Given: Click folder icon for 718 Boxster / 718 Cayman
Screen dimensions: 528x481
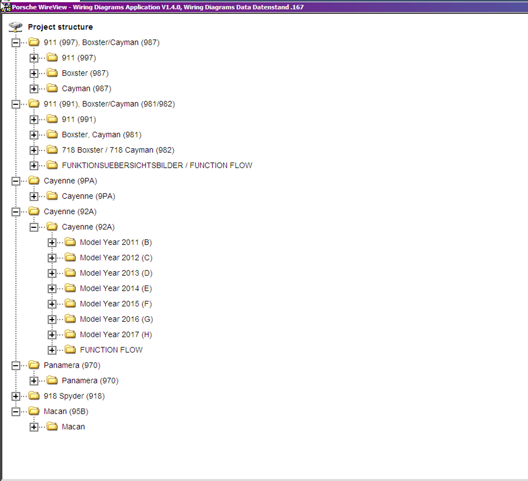Looking at the screenshot, I should pos(52,150).
